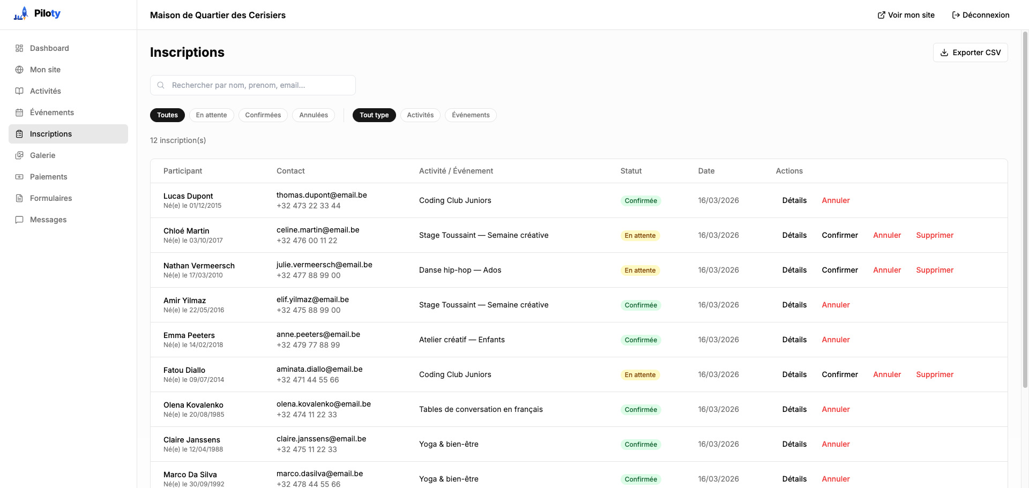
Task: Click the Messages speech bubble icon
Action: pyautogui.click(x=19, y=220)
